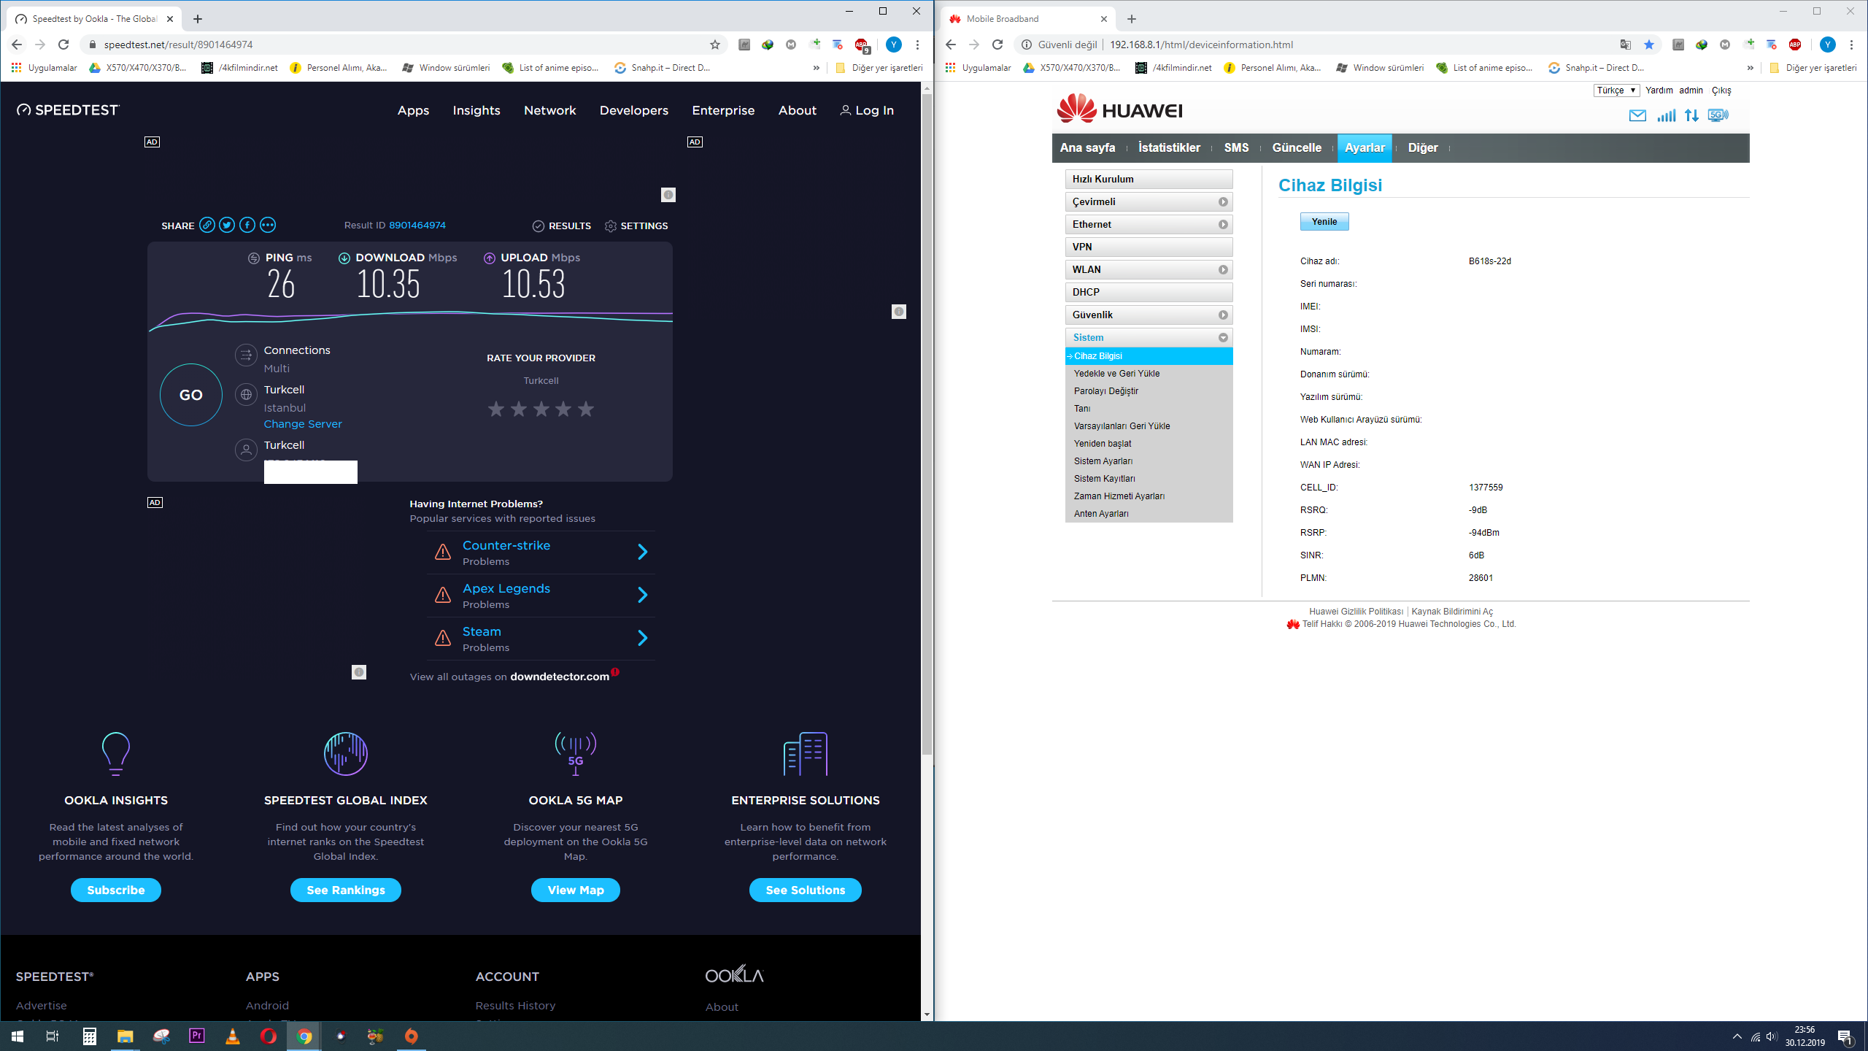Click the Huawei data transfer arrows icon
Image resolution: width=1868 pixels, height=1051 pixels.
(x=1691, y=115)
